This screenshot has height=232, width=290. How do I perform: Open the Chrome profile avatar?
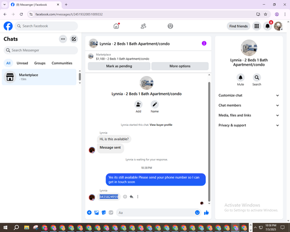[x=277, y=14]
